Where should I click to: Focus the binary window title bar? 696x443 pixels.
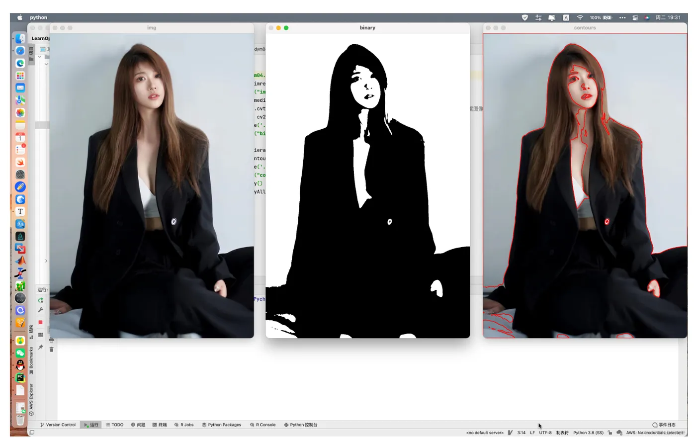click(x=367, y=28)
